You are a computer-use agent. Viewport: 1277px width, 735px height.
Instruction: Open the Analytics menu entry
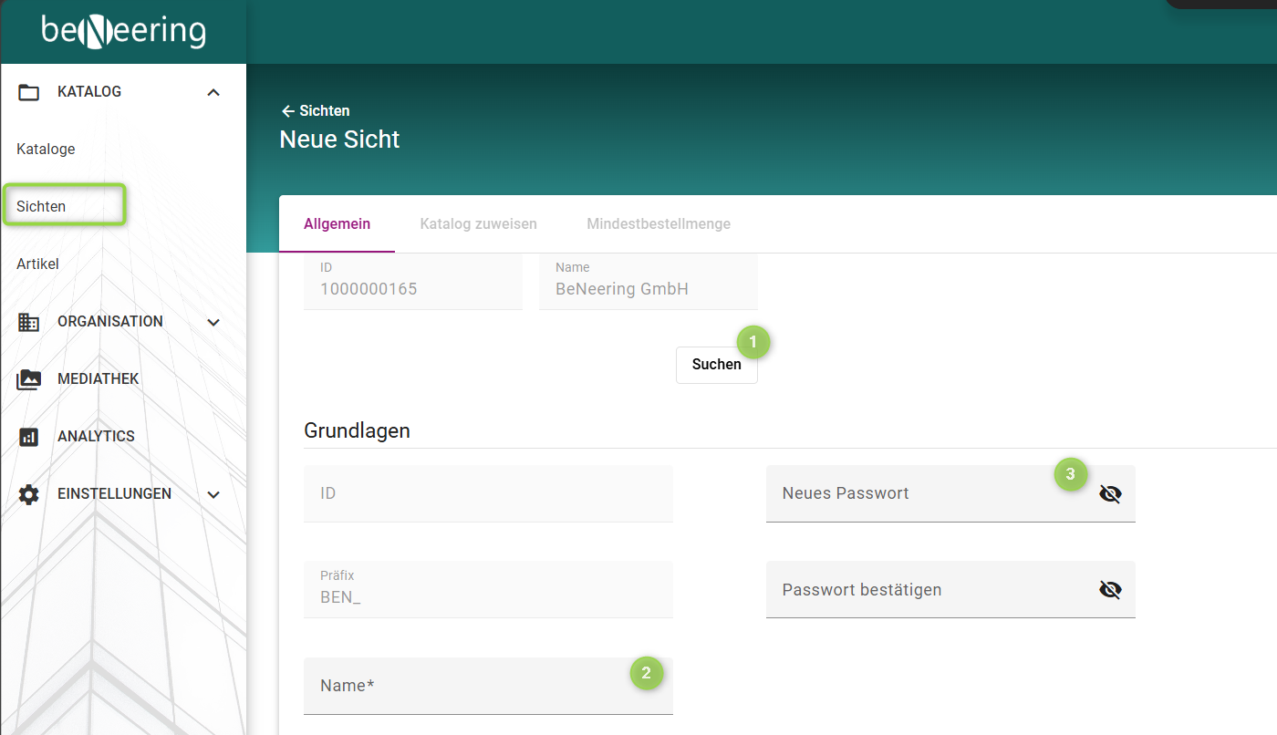[96, 437]
